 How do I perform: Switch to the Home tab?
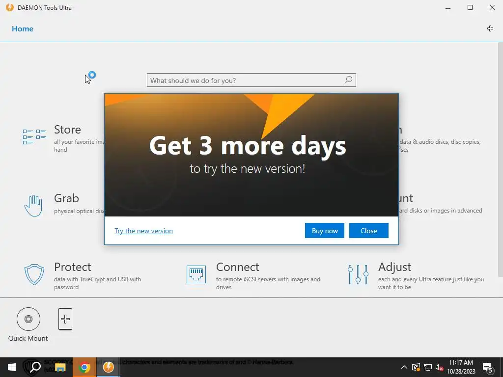(x=23, y=29)
